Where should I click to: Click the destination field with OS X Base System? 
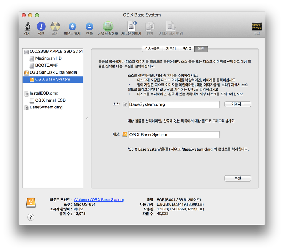point(174,134)
